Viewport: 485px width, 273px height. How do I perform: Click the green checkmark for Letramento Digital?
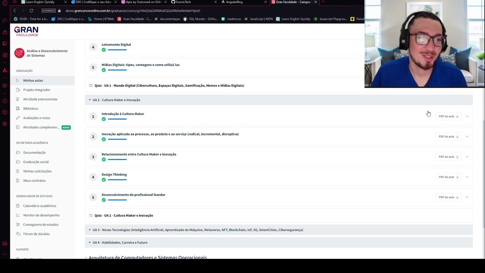tap(104, 50)
